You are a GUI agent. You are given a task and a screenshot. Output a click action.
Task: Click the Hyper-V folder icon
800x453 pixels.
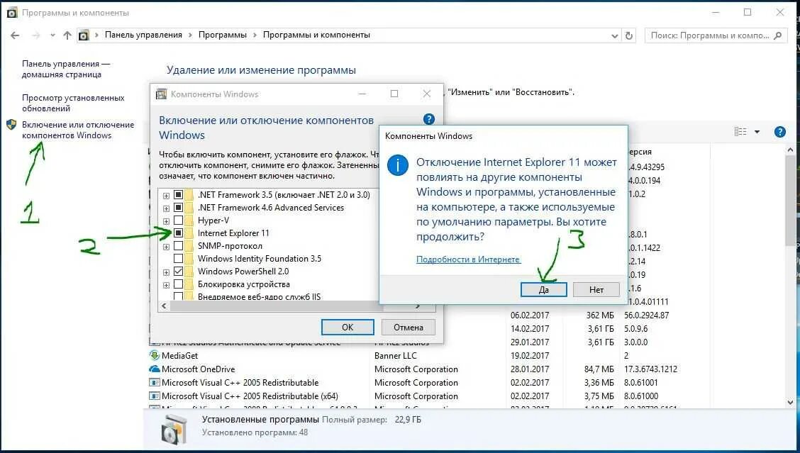coord(189,220)
